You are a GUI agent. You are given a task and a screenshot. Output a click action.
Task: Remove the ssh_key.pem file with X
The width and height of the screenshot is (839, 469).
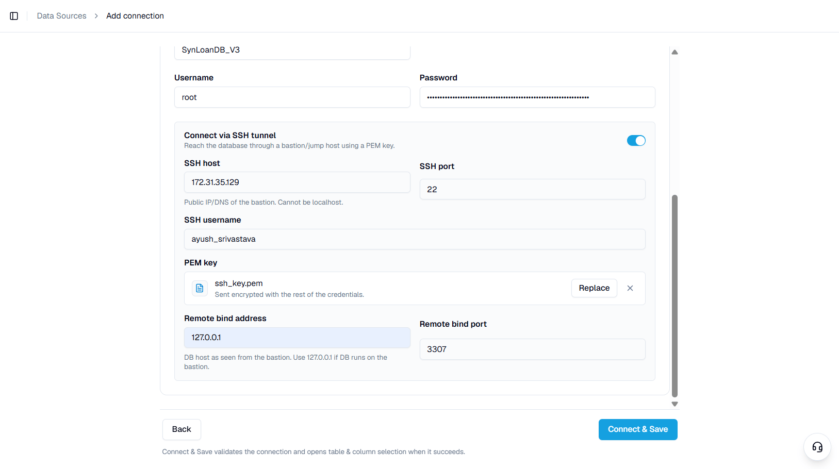point(630,288)
